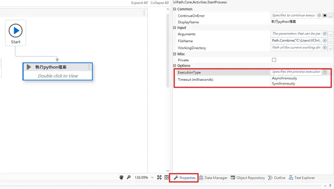334x189 pixels.
Task: Click the plus icon for ContinueOnError
Action: (319, 15)
